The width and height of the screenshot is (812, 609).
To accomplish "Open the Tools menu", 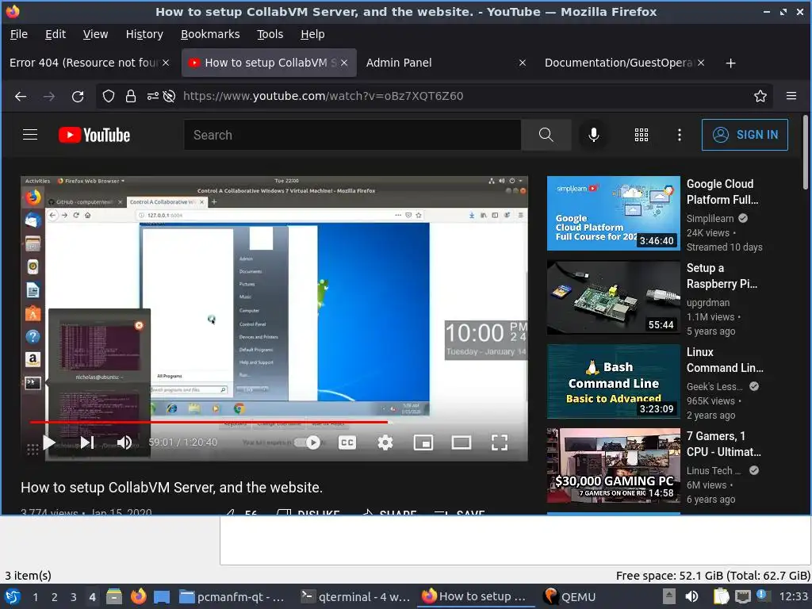I will coord(270,34).
